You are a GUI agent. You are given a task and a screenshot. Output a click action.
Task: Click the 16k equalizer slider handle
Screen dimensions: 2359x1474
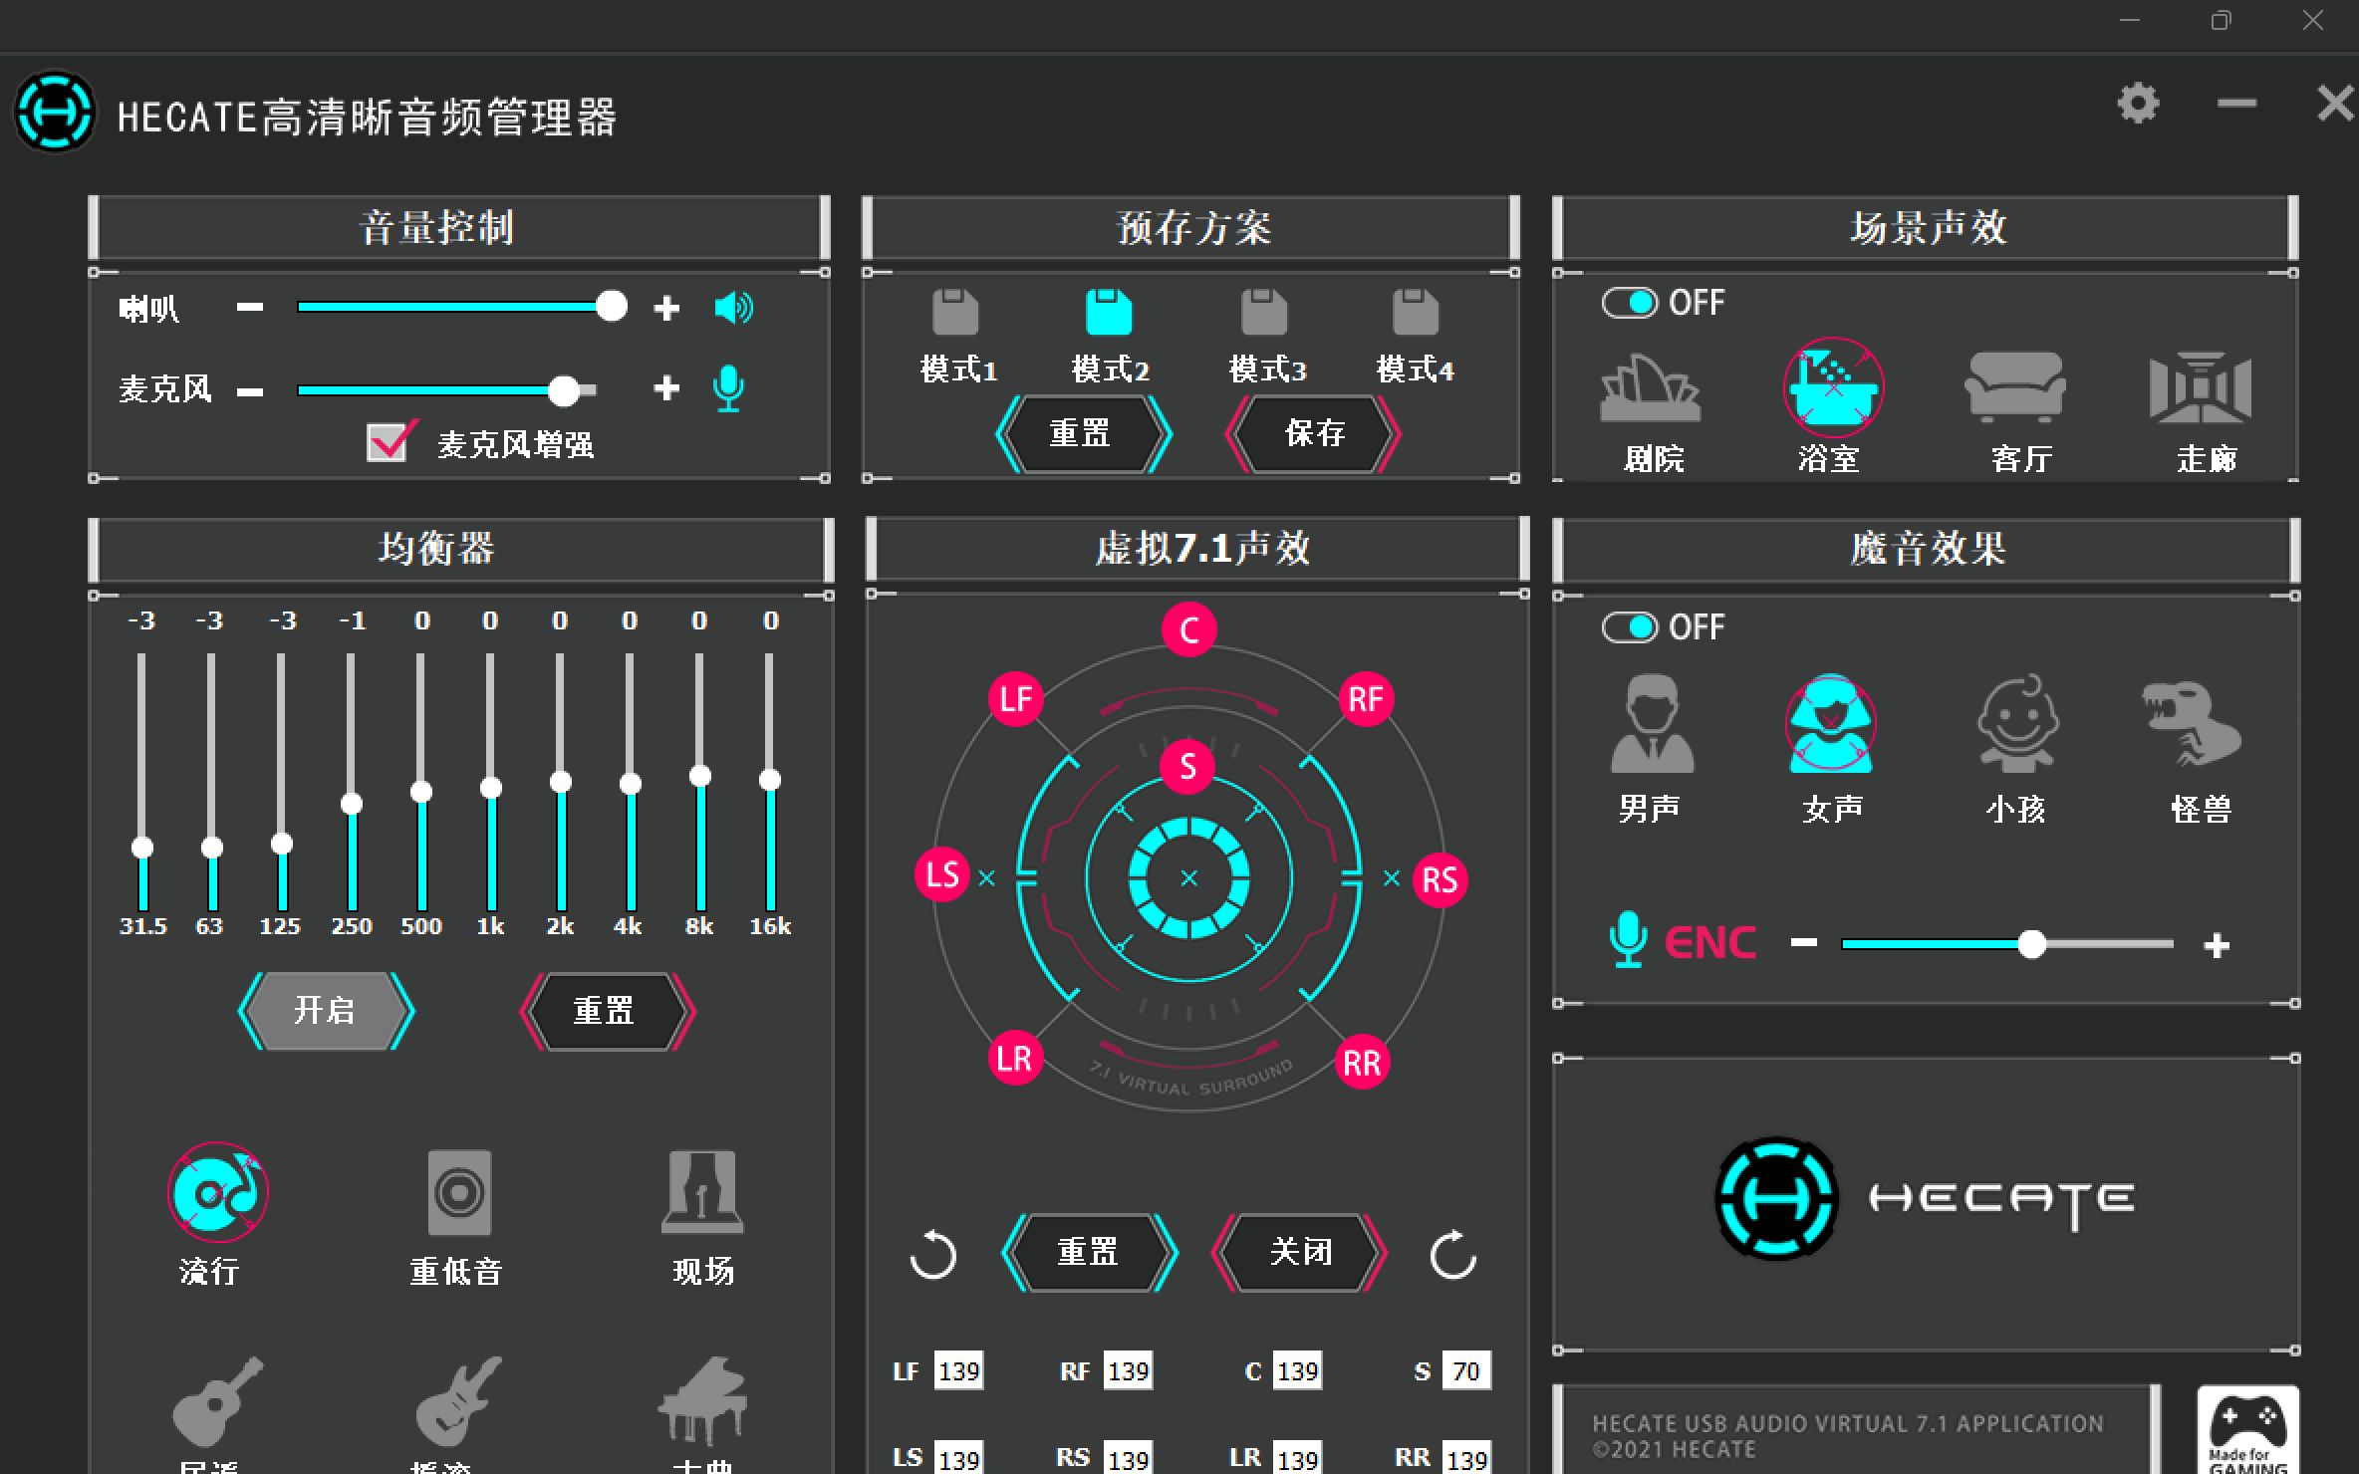click(x=770, y=780)
